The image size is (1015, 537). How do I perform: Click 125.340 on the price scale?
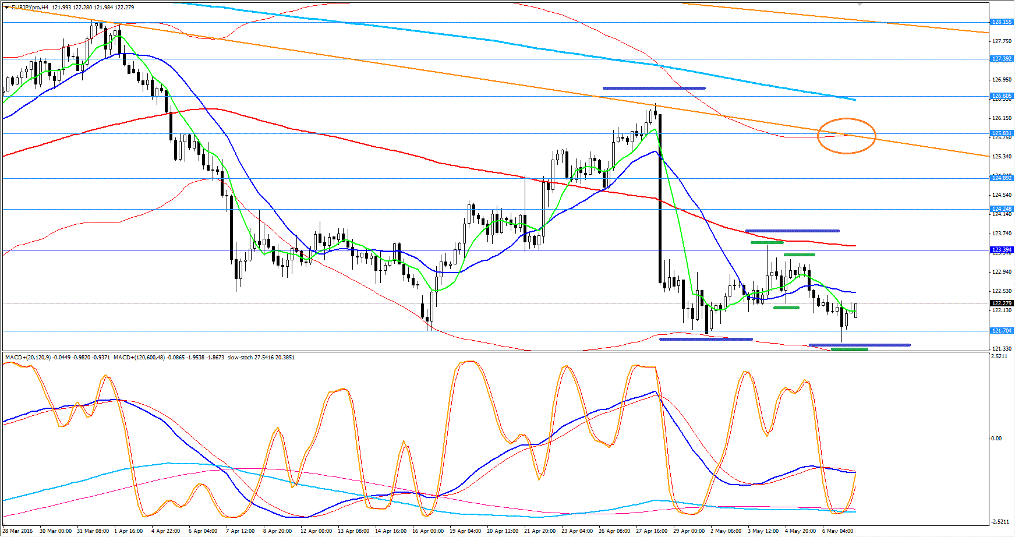click(1002, 157)
